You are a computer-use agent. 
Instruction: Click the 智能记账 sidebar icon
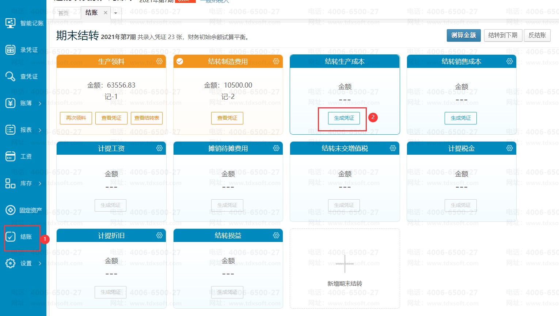coord(10,23)
